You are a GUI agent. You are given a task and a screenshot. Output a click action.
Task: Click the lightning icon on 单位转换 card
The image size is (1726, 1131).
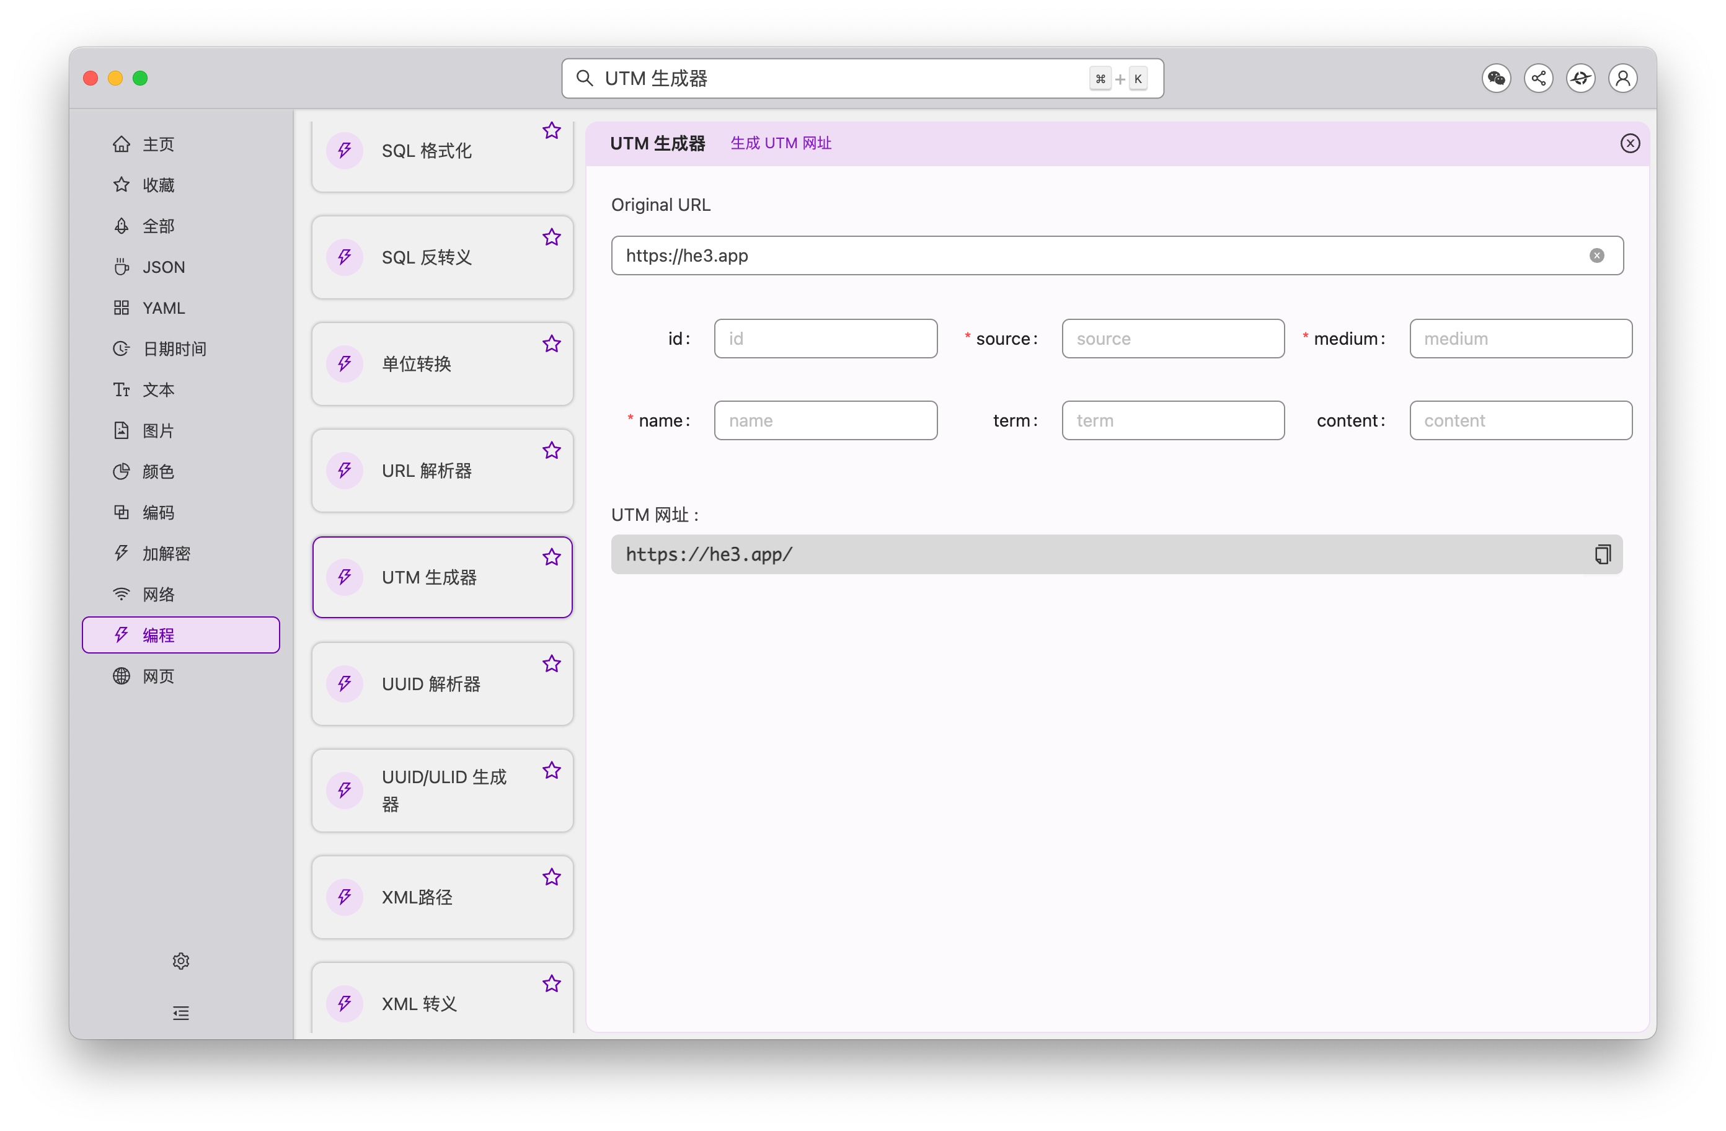(x=345, y=364)
